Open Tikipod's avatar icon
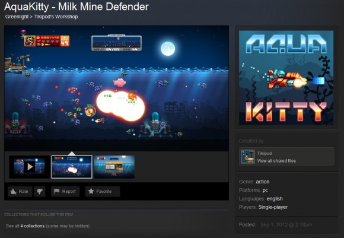 (248, 157)
